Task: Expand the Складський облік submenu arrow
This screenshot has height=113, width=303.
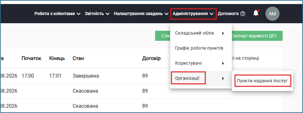Action: [223, 33]
